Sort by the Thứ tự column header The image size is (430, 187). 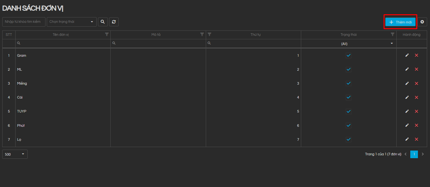click(255, 35)
